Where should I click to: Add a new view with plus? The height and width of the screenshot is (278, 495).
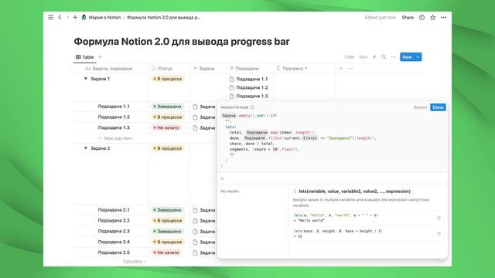click(x=100, y=57)
